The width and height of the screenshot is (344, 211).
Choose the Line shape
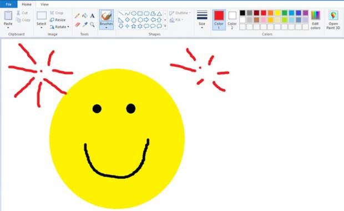pos(121,14)
